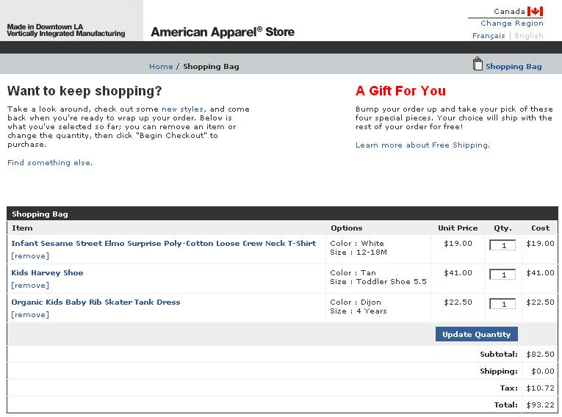Open Infant Sesame Street Elmo T-Shirt item
This screenshot has width=562, height=417.
tap(164, 243)
